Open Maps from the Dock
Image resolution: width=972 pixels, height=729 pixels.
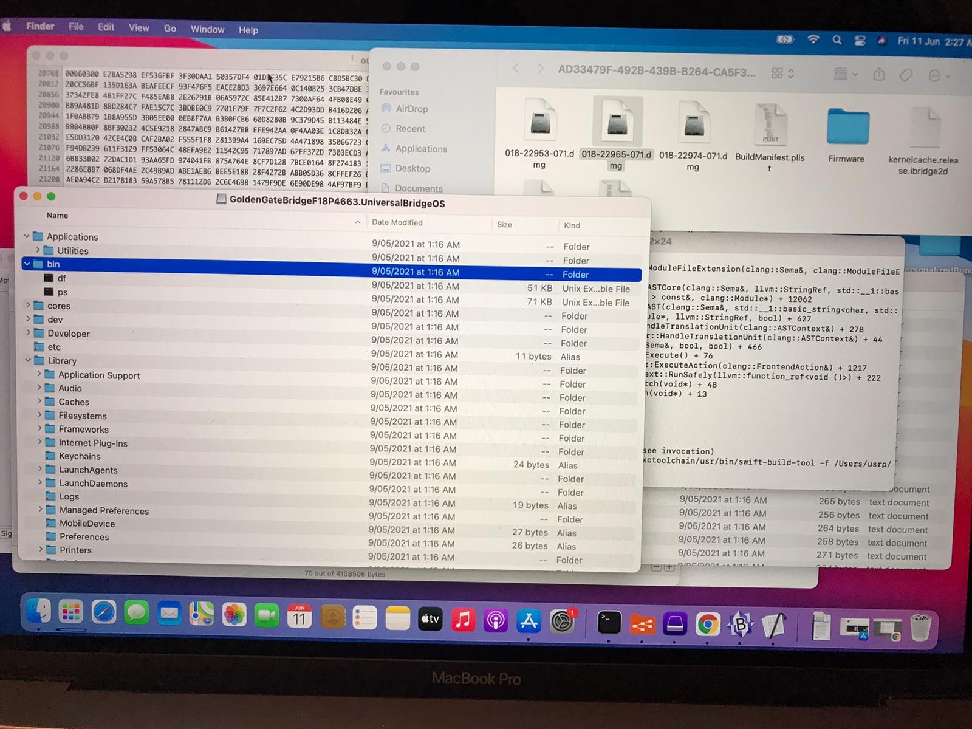[202, 615]
